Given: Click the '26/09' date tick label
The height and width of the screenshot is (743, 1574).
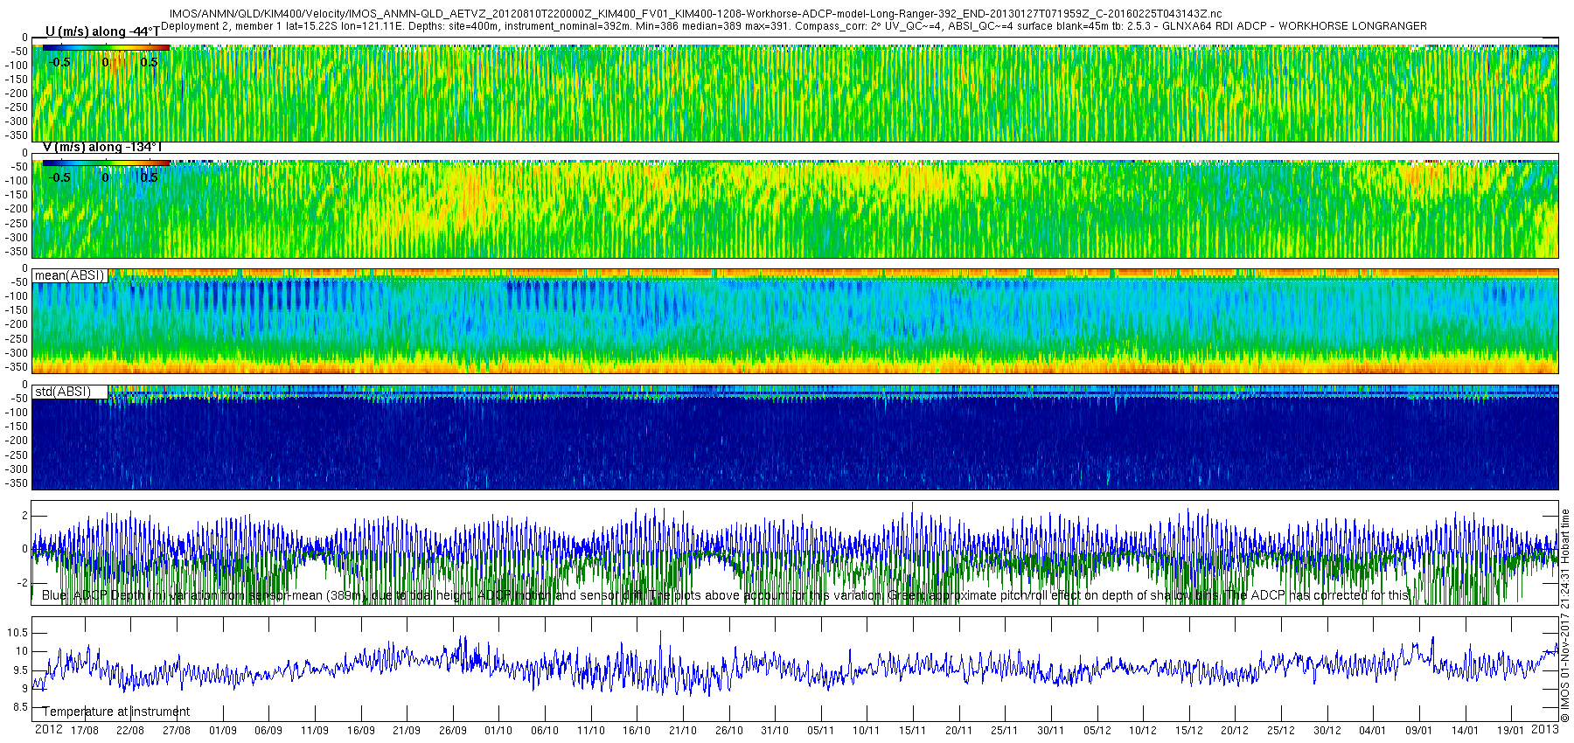Looking at the screenshot, I should pos(453,731).
